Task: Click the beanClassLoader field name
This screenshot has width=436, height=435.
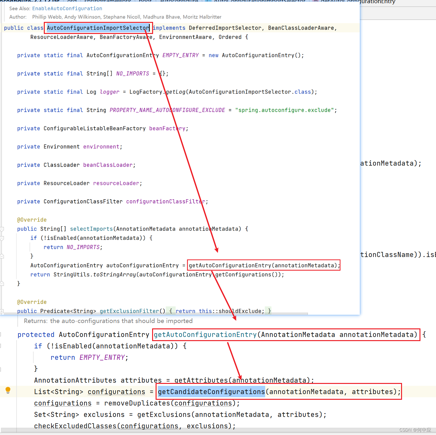Action: (x=108, y=165)
